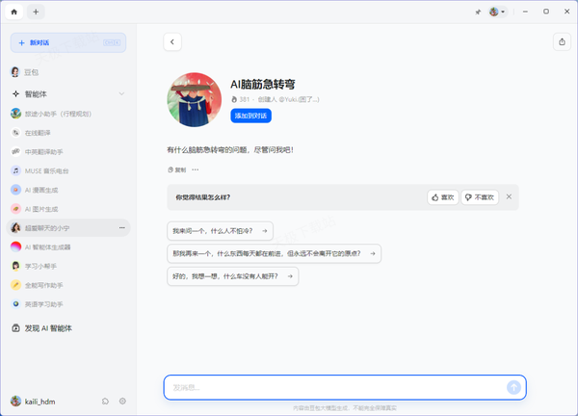Click the home tab icon
Screen dimensions: 578x416
(x=13, y=12)
